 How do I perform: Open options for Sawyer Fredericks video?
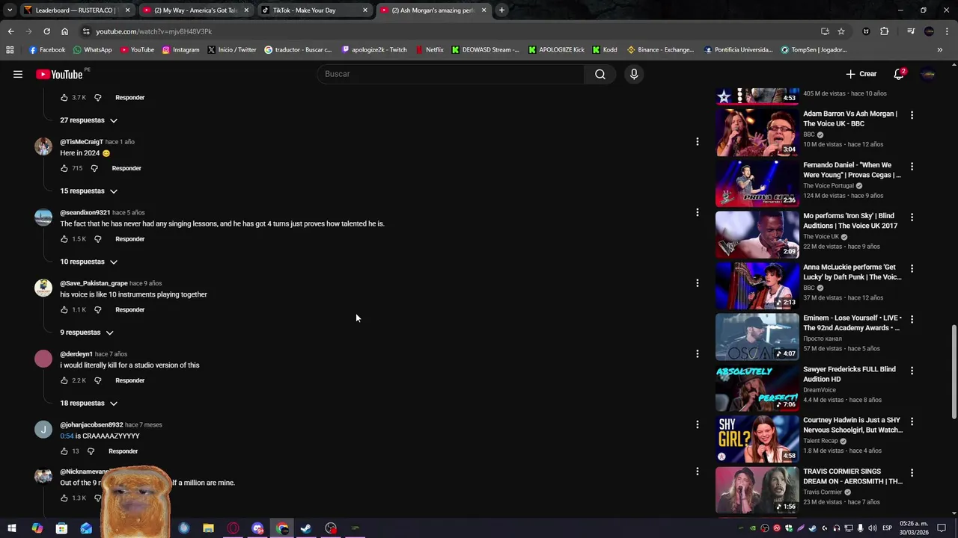pos(912,370)
